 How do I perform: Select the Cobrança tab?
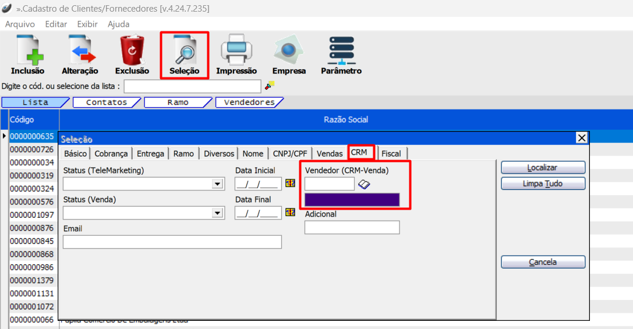click(111, 154)
